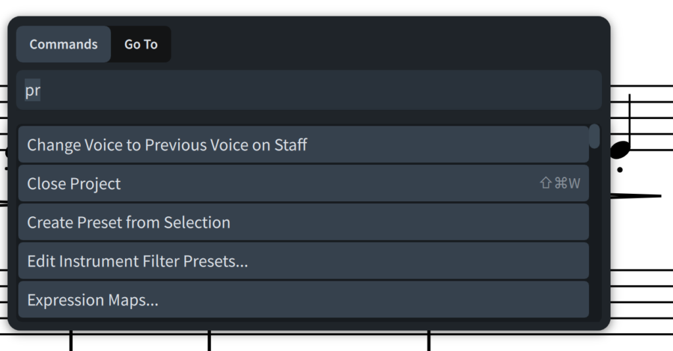Select the hairpin dynamic right of palette
This screenshot has width=673, height=351.
pos(636,196)
